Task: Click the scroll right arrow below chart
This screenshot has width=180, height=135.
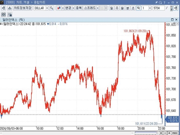Action: 132,133
